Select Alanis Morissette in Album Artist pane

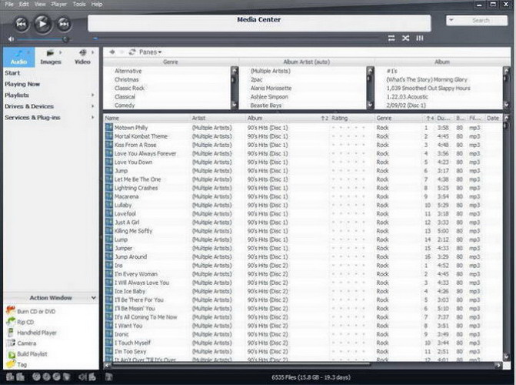pyautogui.click(x=271, y=88)
